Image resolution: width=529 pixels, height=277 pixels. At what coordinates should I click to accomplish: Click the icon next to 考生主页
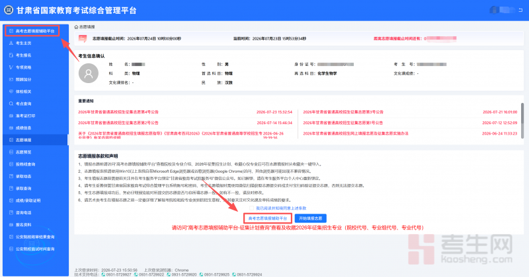click(x=11, y=43)
